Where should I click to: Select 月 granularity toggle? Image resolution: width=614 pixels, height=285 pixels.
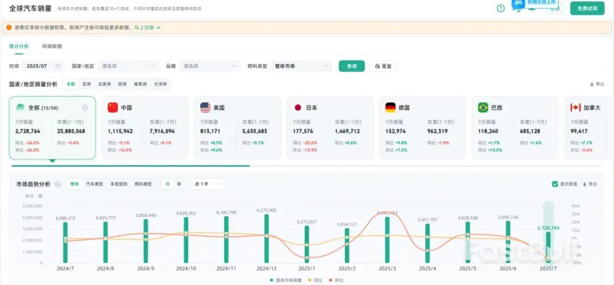click(x=168, y=184)
